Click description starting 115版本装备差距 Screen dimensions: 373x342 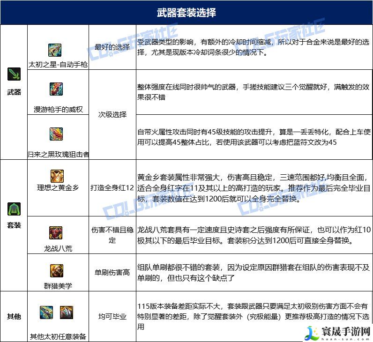(x=254, y=317)
